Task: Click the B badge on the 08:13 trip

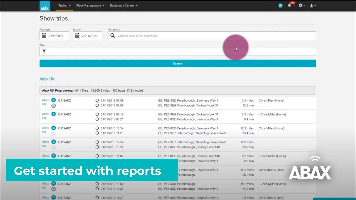Action: pos(54,114)
